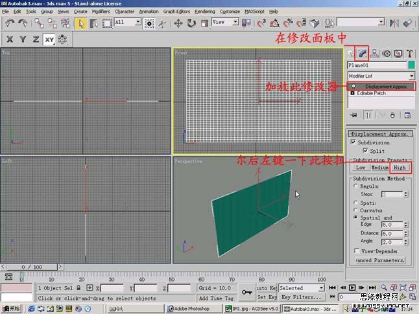The height and width of the screenshot is (314, 419).
Task: Click the Undo arrow in the main toolbar
Action: [10, 23]
